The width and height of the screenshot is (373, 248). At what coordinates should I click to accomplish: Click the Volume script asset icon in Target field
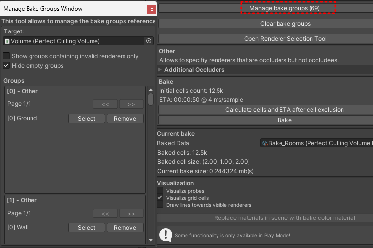coord(7,41)
